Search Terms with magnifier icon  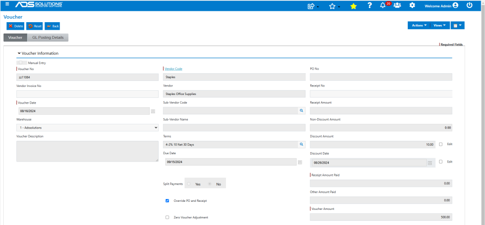point(302,145)
